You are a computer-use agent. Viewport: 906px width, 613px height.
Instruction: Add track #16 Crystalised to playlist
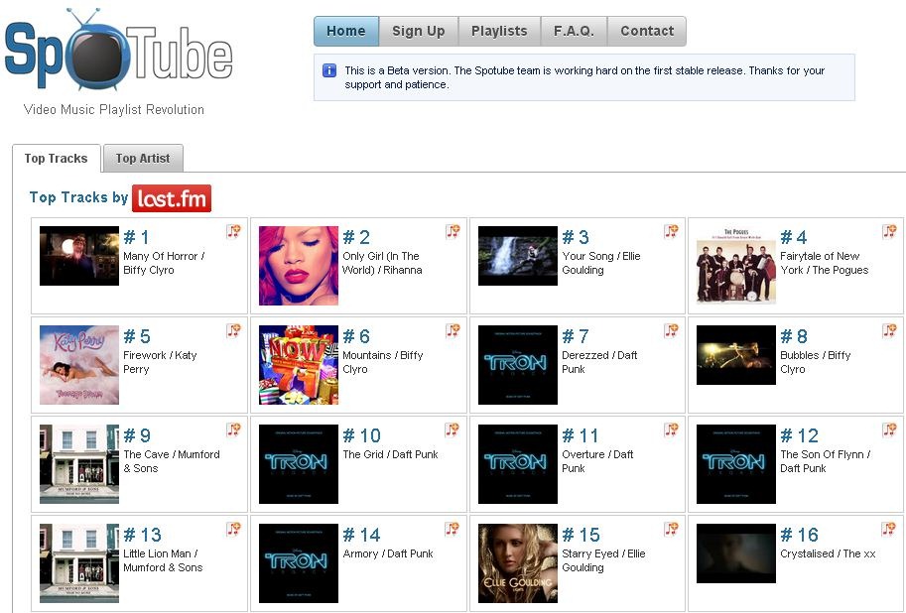889,530
